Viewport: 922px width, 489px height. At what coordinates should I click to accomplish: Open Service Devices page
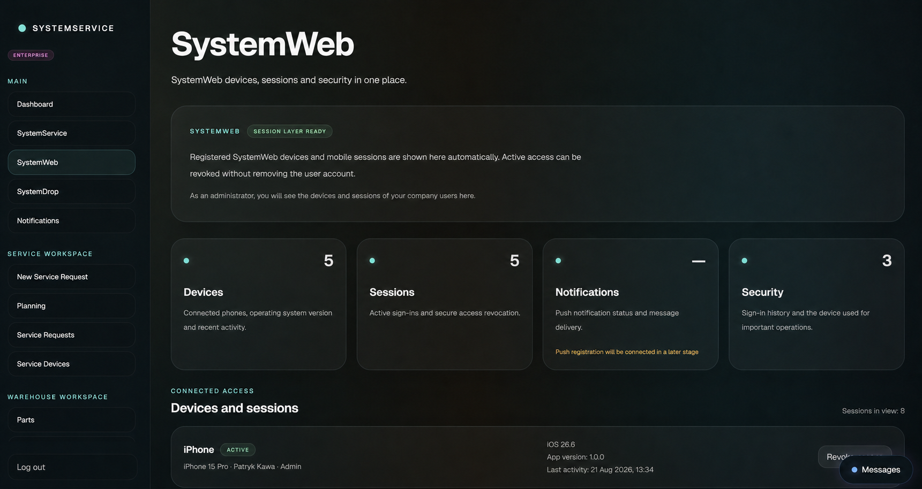point(71,364)
